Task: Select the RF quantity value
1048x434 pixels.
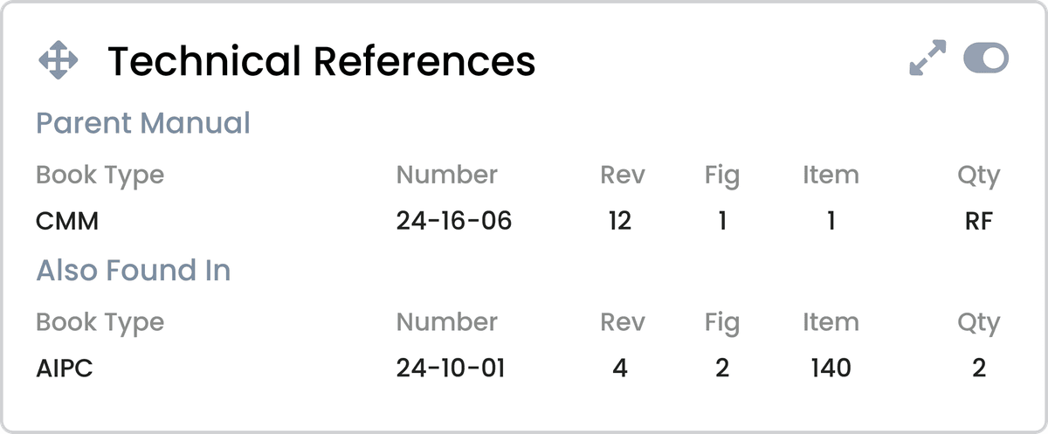Action: (978, 222)
